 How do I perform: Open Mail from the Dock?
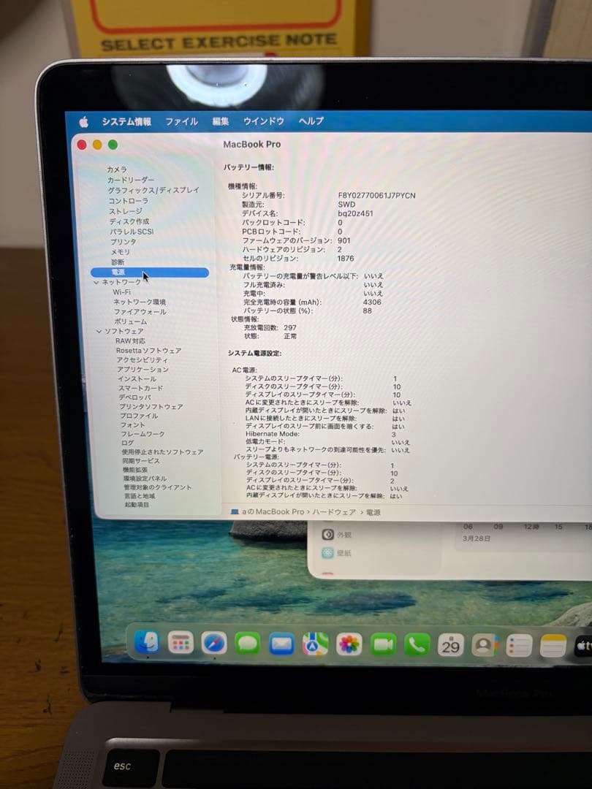tap(281, 644)
